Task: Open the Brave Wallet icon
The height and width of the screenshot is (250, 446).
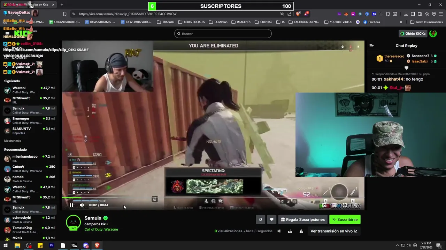Action: (x=420, y=14)
